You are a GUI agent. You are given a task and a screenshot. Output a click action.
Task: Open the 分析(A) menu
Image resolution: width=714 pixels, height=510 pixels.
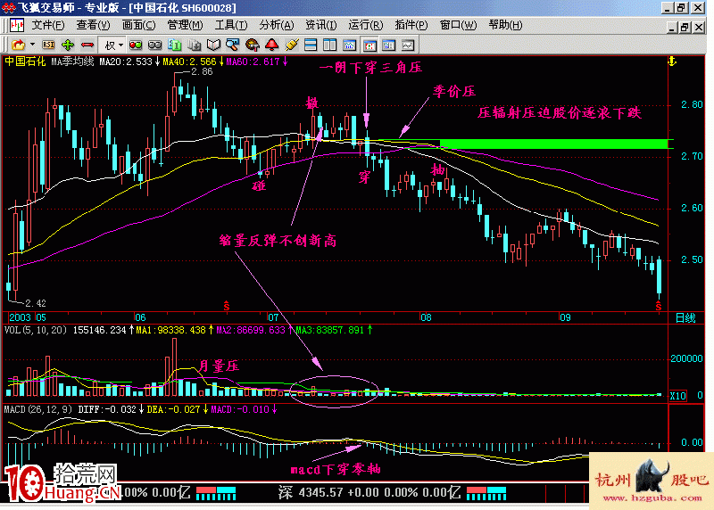pyautogui.click(x=277, y=25)
